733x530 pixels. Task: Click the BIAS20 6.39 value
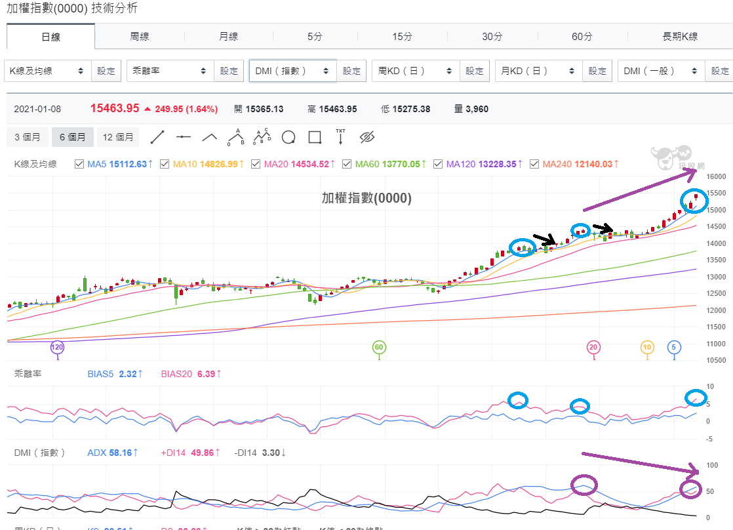191,375
